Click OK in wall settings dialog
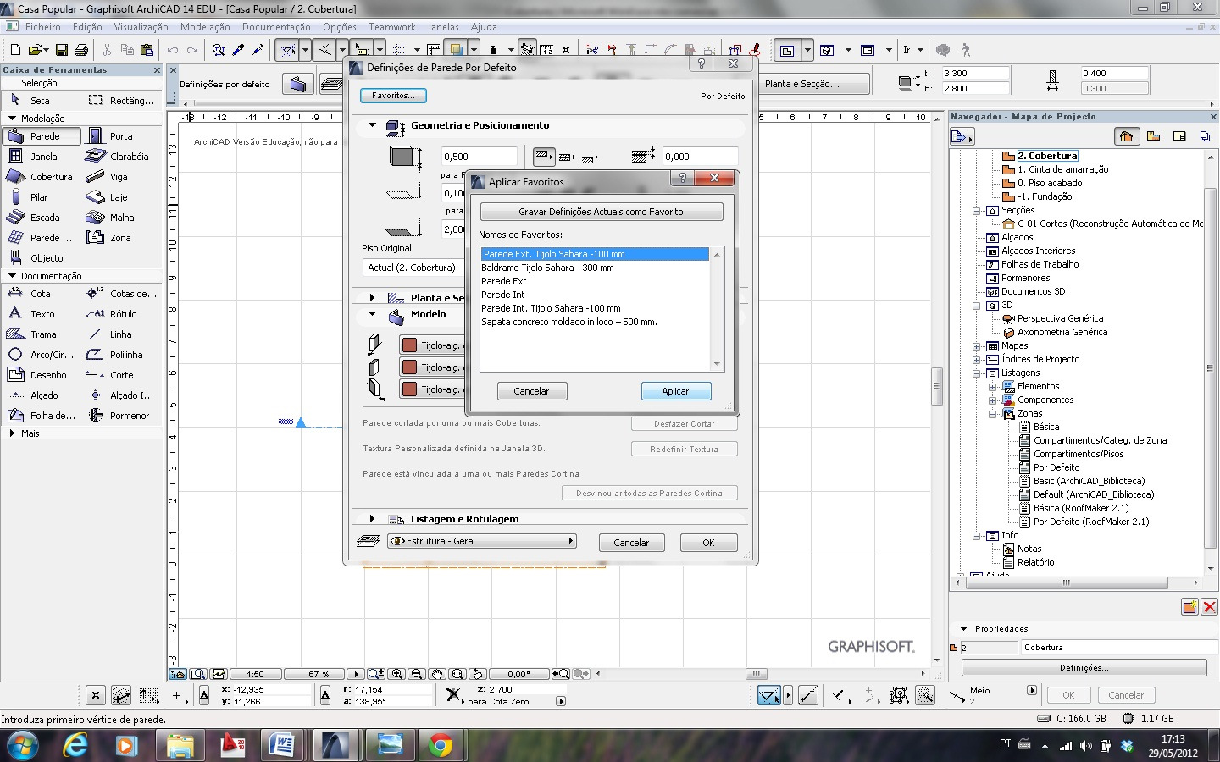1220x762 pixels. tap(708, 543)
